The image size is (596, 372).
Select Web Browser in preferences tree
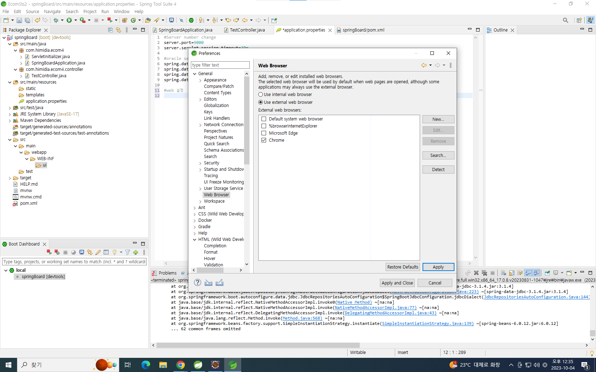tap(216, 195)
